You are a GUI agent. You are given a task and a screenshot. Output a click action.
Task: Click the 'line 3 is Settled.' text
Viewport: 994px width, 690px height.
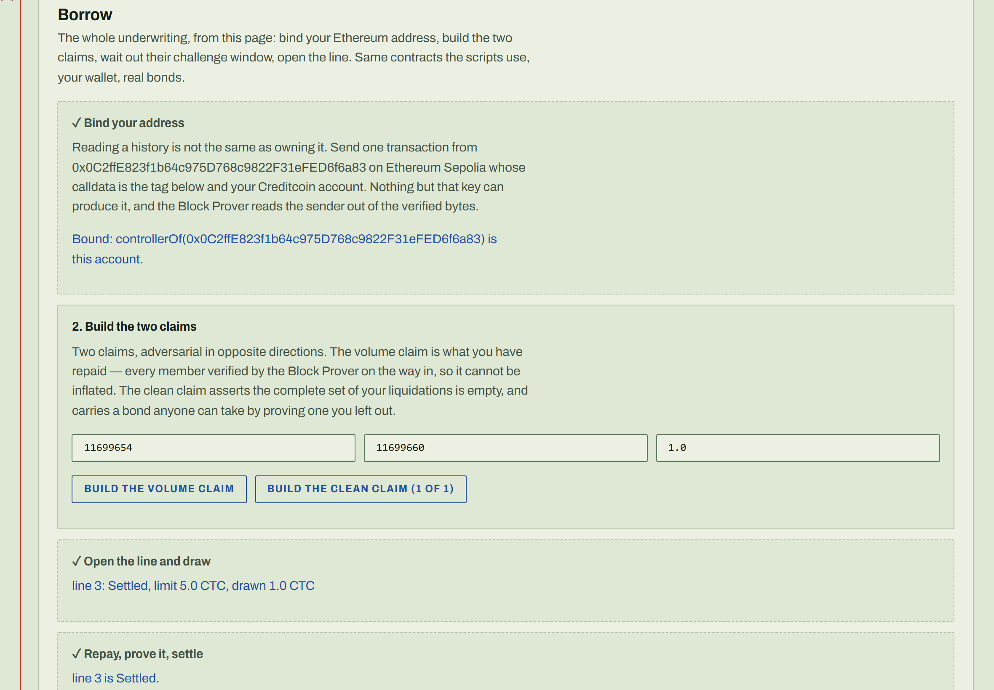[x=115, y=678]
